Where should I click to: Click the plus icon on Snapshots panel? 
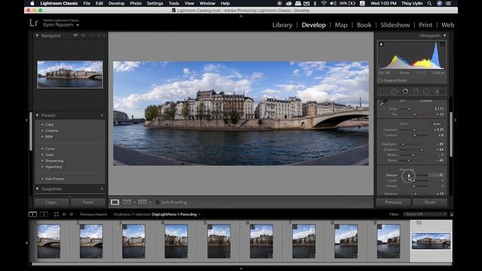click(x=102, y=189)
